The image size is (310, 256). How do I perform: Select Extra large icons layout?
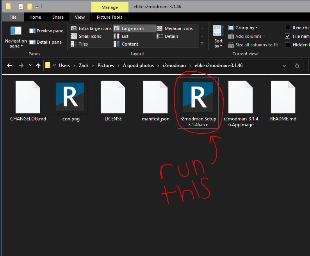91,28
